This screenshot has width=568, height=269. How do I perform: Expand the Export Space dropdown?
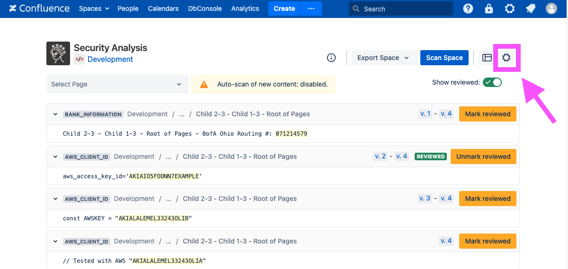click(382, 58)
